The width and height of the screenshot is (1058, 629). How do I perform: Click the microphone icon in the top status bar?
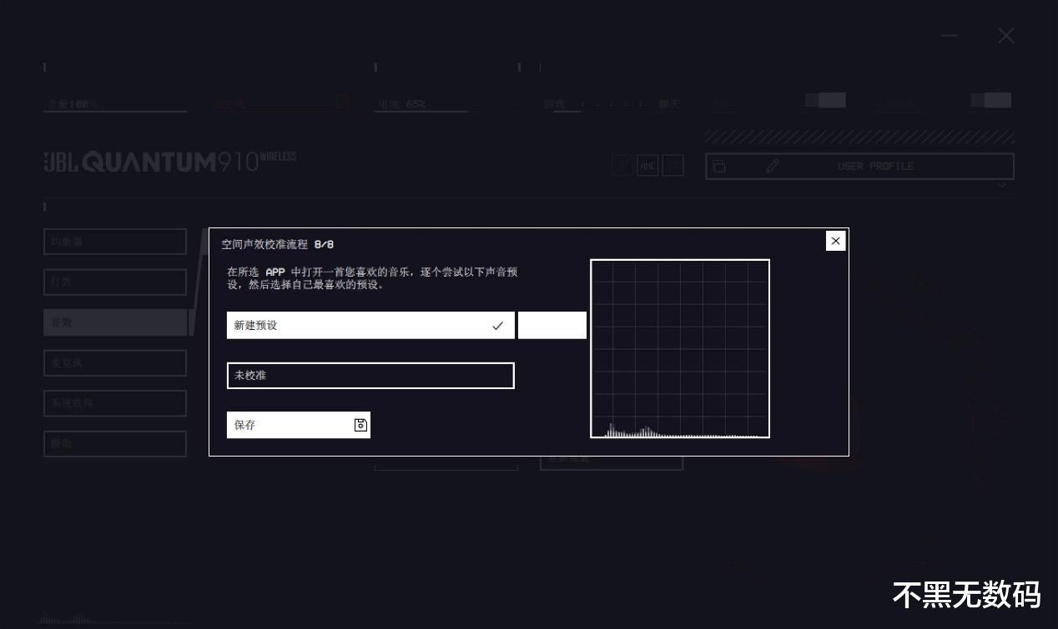[x=342, y=101]
